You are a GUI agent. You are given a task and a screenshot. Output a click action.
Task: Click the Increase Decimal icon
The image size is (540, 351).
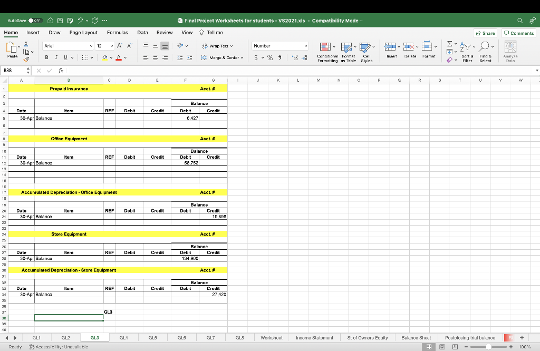pos(295,57)
